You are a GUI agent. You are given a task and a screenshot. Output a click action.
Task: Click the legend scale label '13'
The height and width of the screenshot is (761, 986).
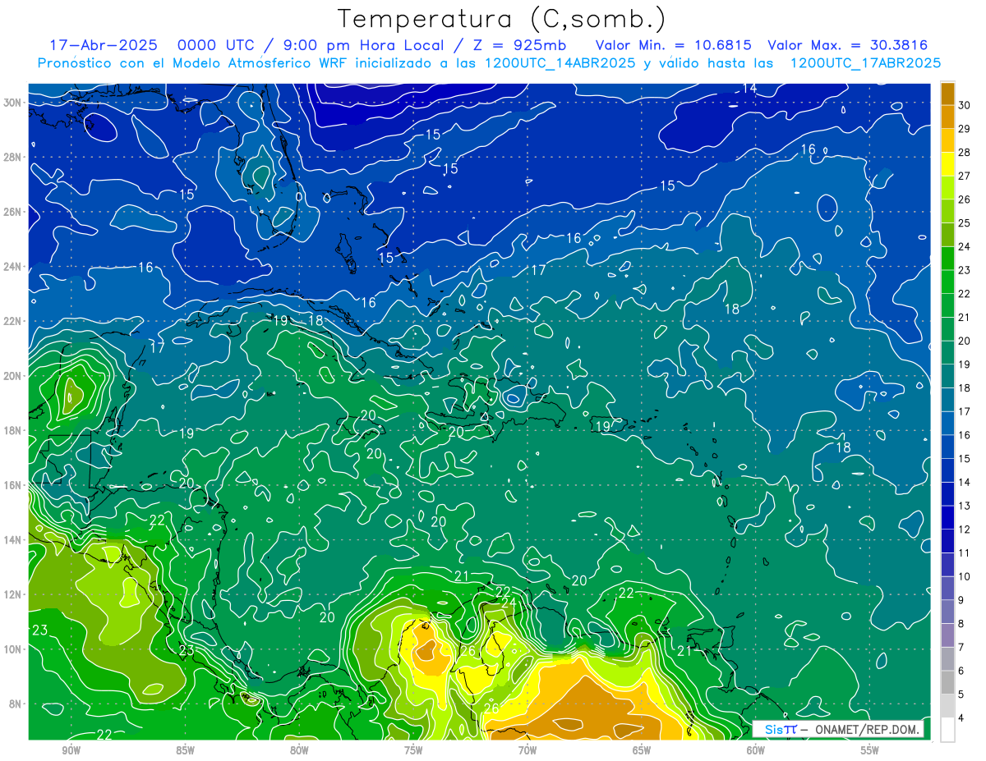tap(964, 506)
